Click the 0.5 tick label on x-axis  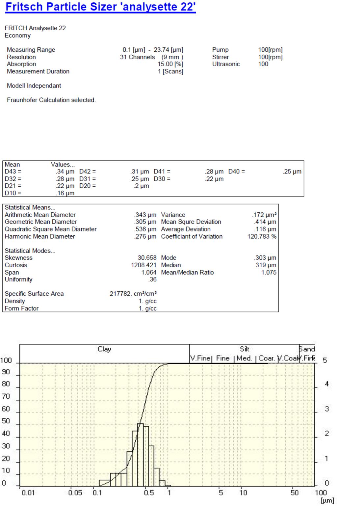coord(149,493)
